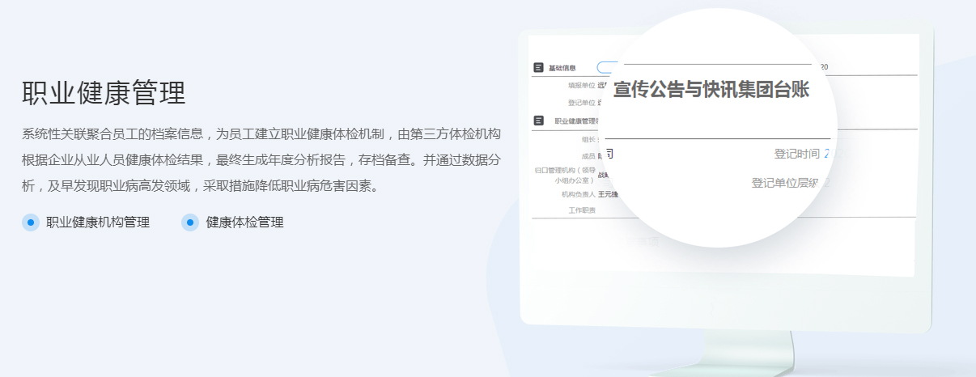Open the 健康体检管理 feature label

click(245, 222)
